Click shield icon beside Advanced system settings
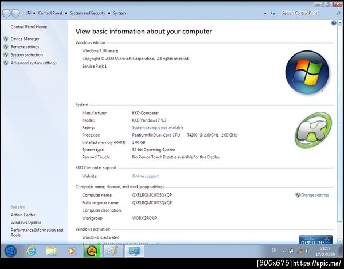The height and width of the screenshot is (269, 344). click(x=6, y=63)
